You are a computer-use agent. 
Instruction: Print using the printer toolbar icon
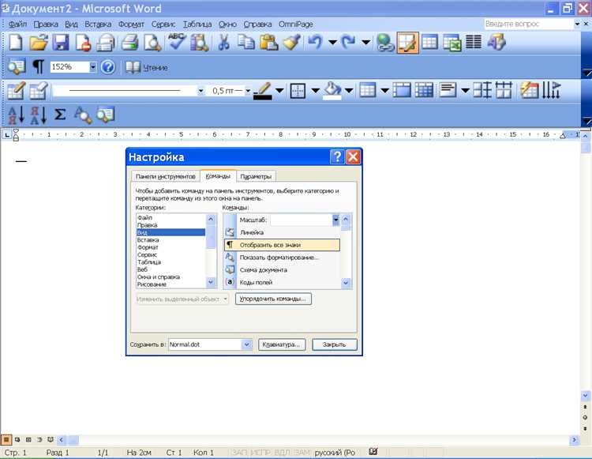129,43
